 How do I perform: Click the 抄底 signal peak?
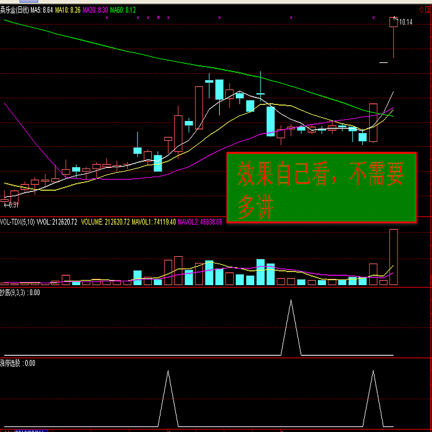point(292,302)
